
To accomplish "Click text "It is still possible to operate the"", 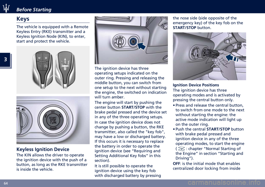I will coord(124,166).
